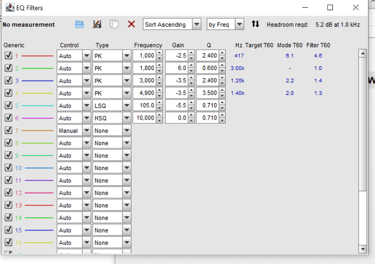Image resolution: width=375 pixels, height=264 pixels.
Task: Apply sorting with up-down arrows icon
Action: pos(255,24)
